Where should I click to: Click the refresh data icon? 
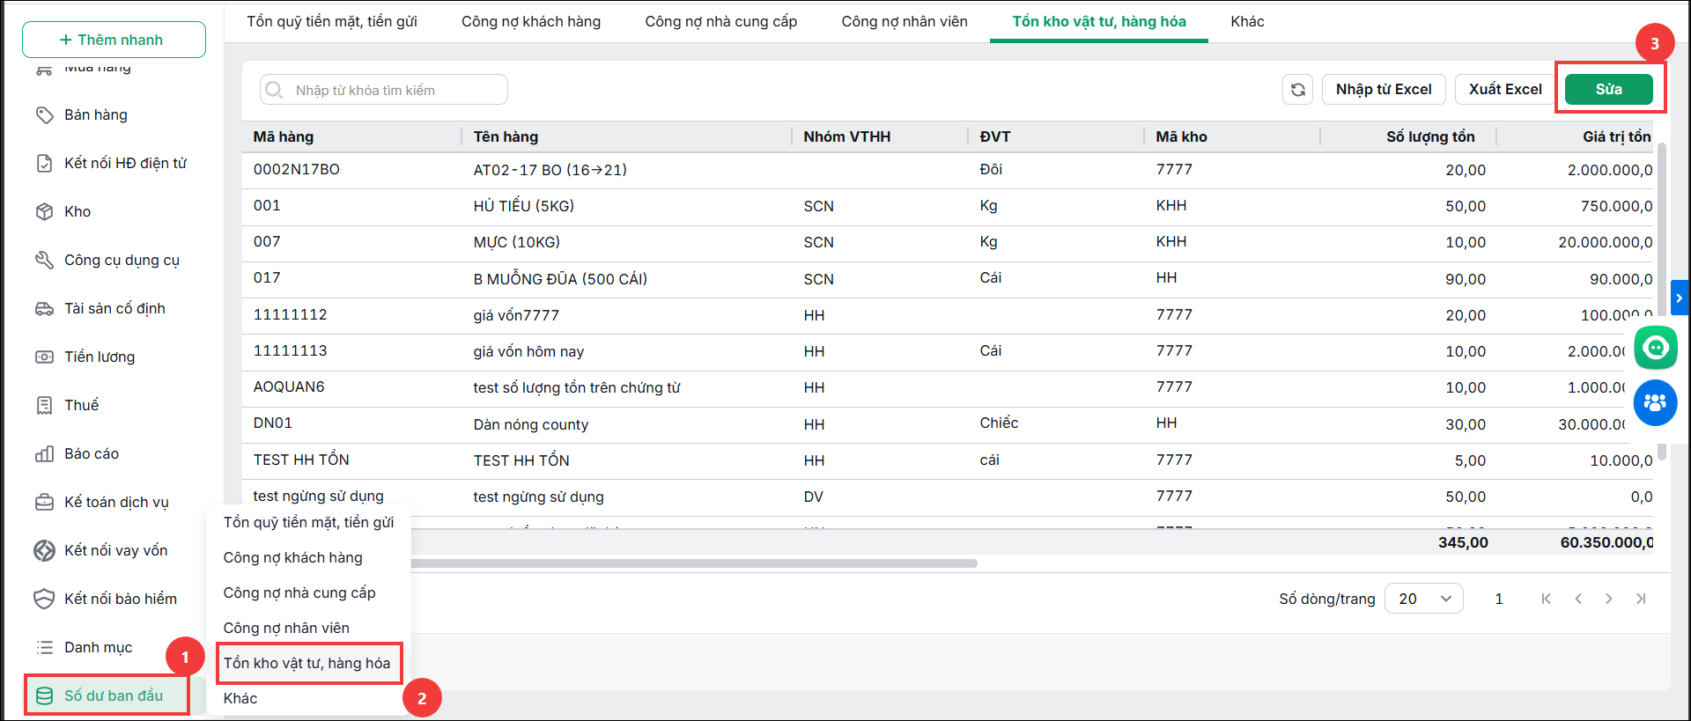1298,90
